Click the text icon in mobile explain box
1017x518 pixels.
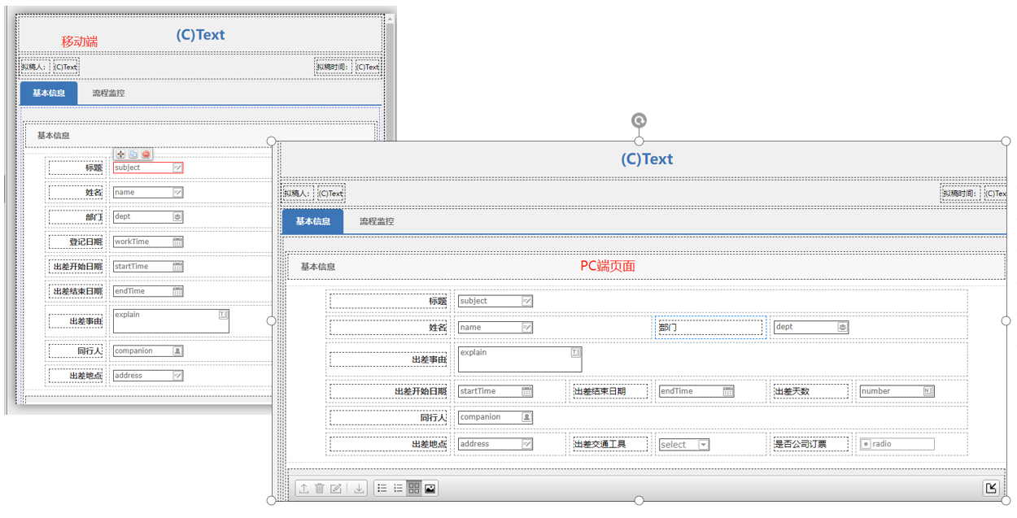tap(223, 315)
